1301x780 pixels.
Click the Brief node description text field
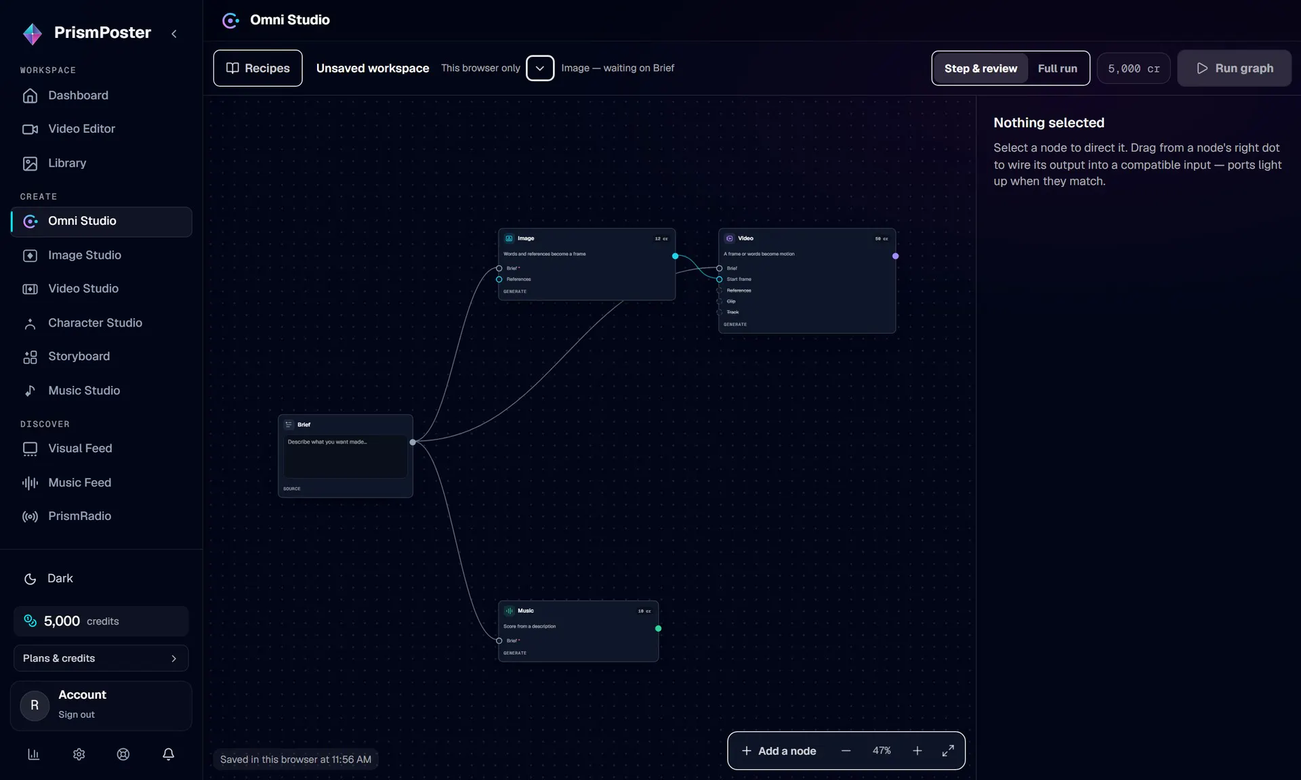[x=346, y=457]
